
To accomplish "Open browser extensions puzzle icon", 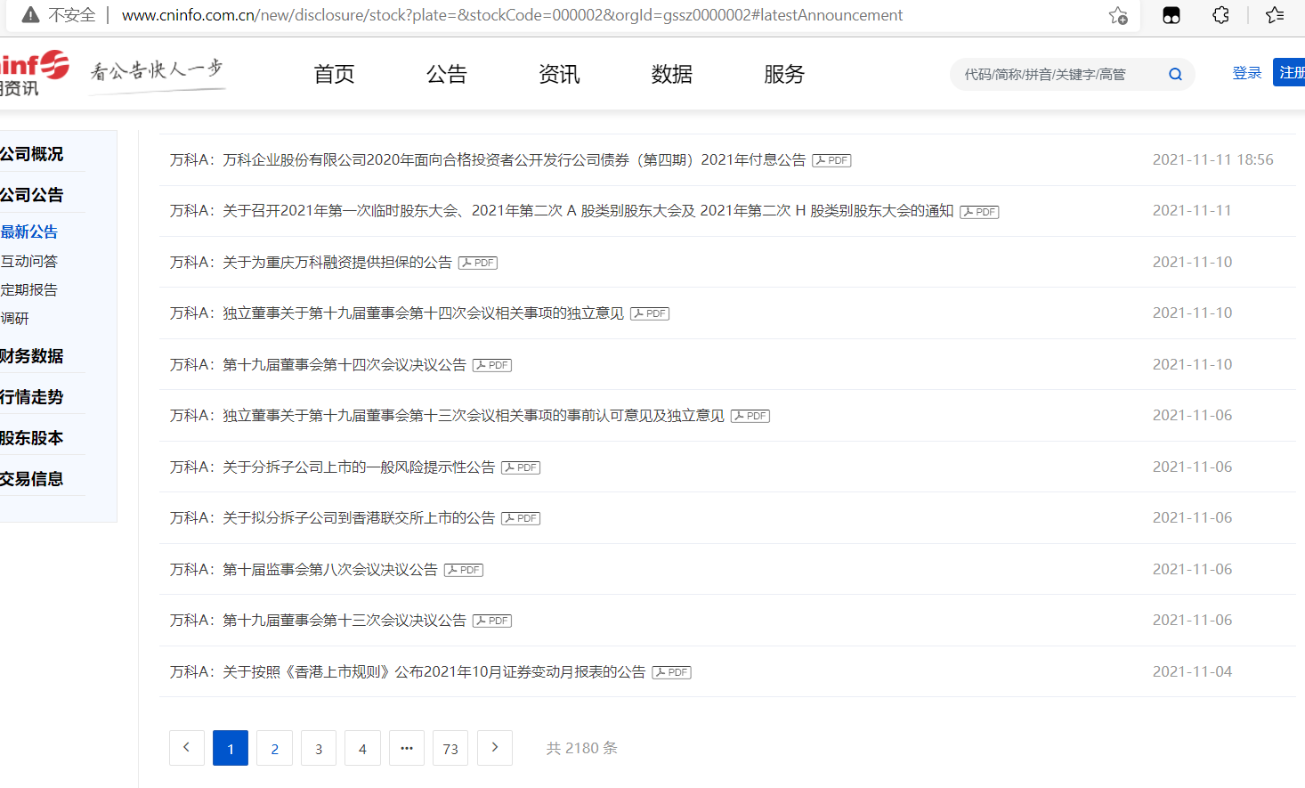I will coord(1221,15).
